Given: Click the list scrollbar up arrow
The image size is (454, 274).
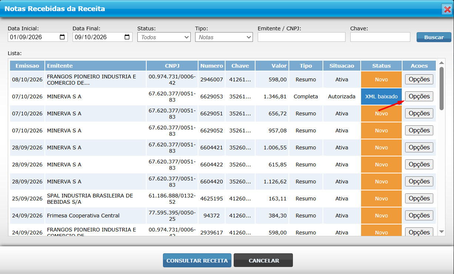Looking at the screenshot, I should tap(441, 63).
